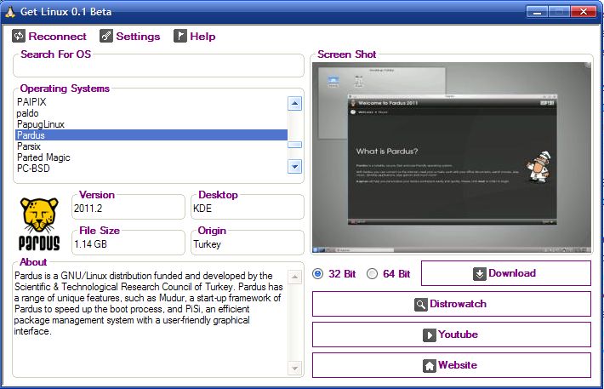
Task: Click the Reconnect icon
Action: coord(19,36)
